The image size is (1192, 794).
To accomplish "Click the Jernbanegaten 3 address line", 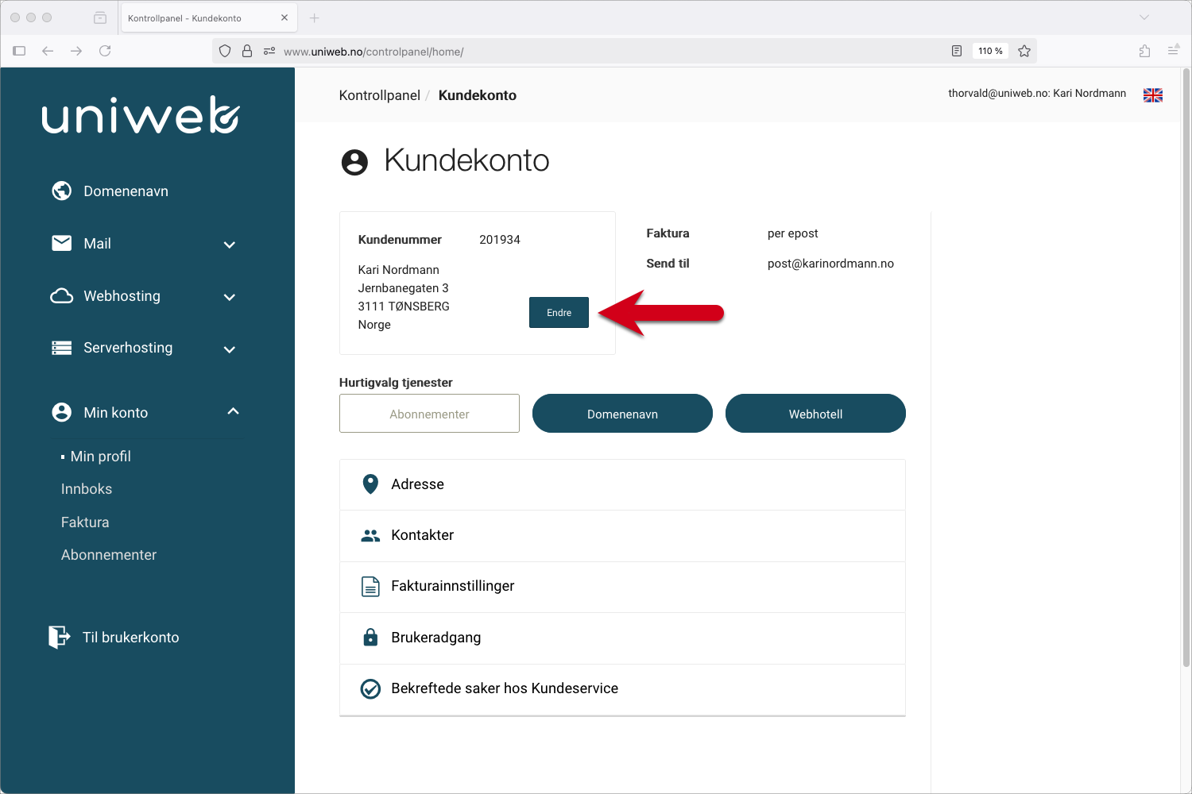I will tap(403, 288).
